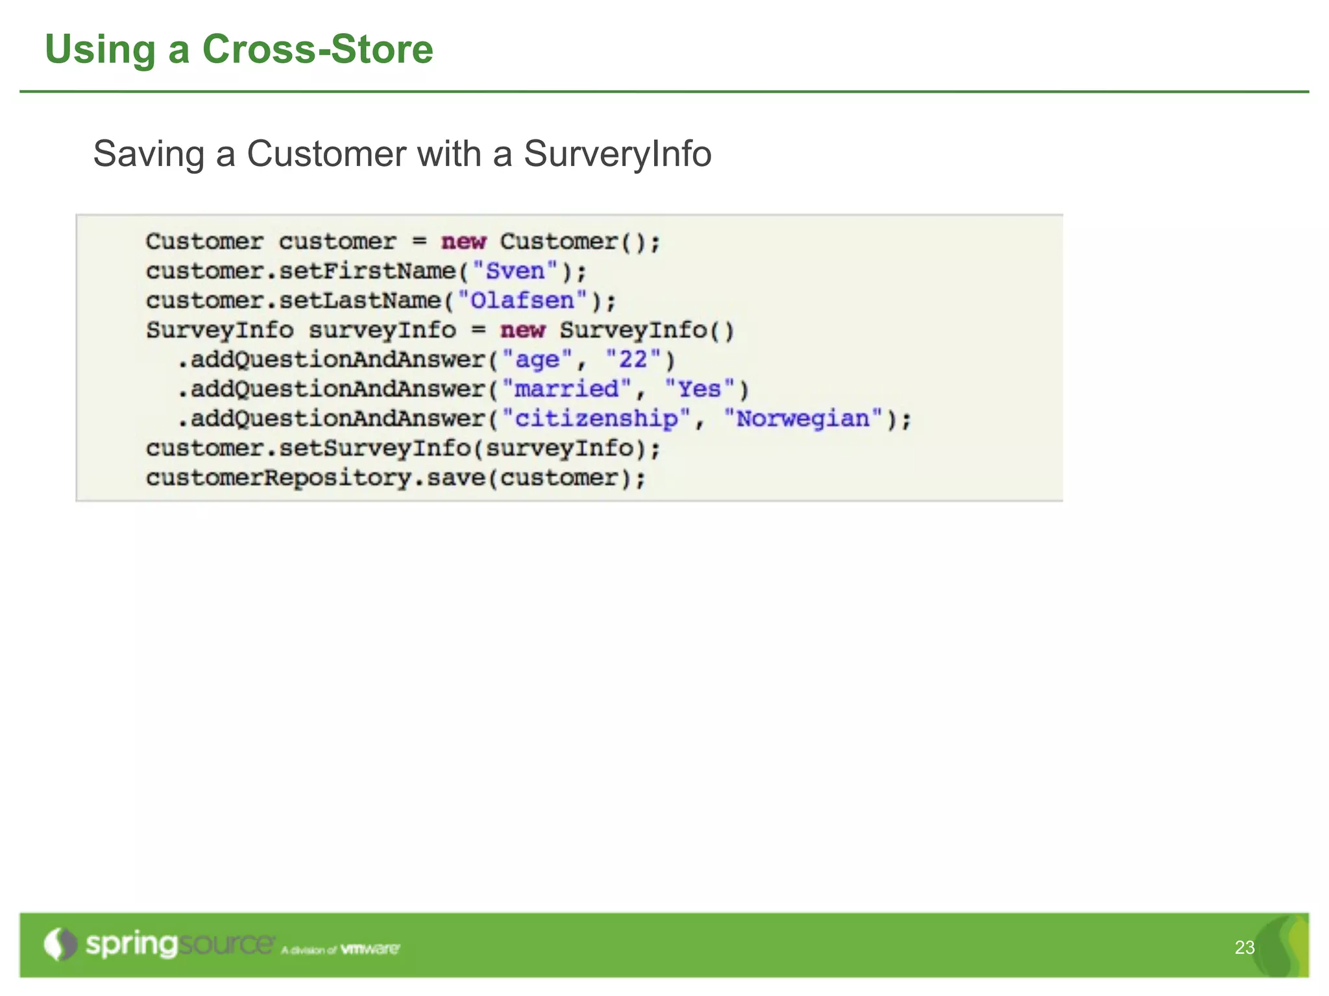Click the slide number 23
This screenshot has height=996, width=1329.
coord(1245,947)
